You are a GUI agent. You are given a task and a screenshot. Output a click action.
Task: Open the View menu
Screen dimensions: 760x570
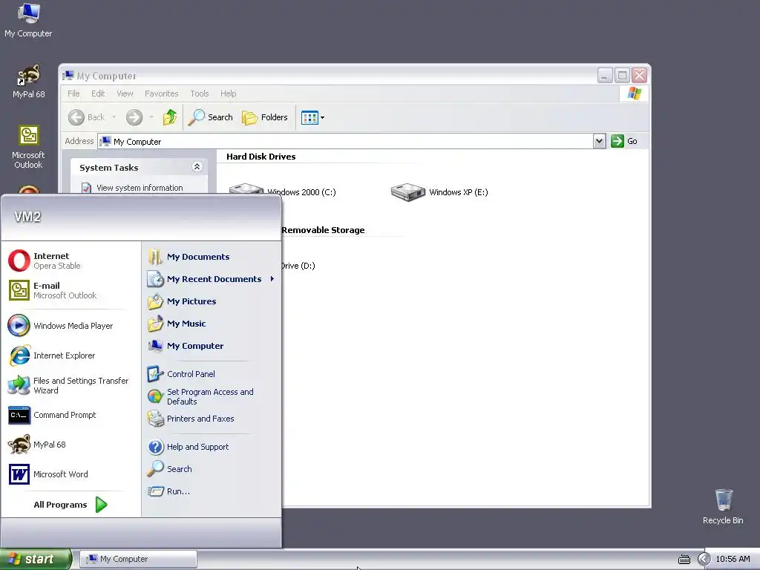(x=125, y=94)
